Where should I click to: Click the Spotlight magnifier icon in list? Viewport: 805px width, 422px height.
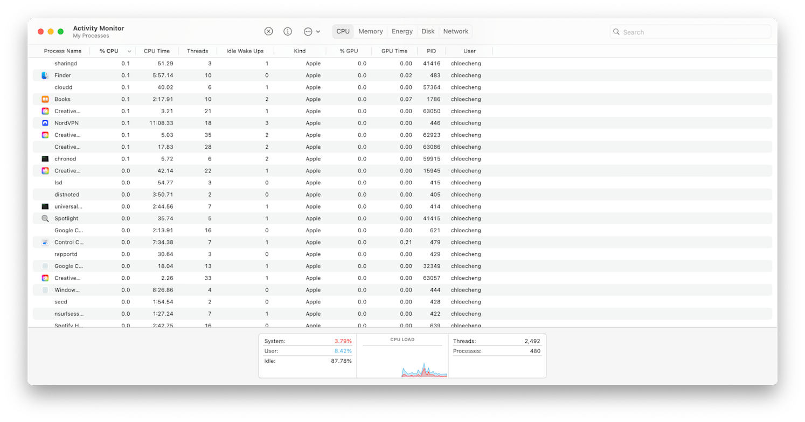pos(45,218)
